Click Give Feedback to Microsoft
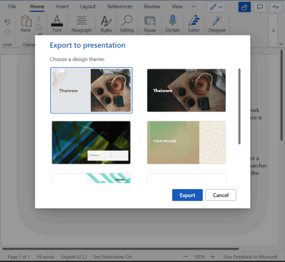285x262 pixels. coord(250,257)
